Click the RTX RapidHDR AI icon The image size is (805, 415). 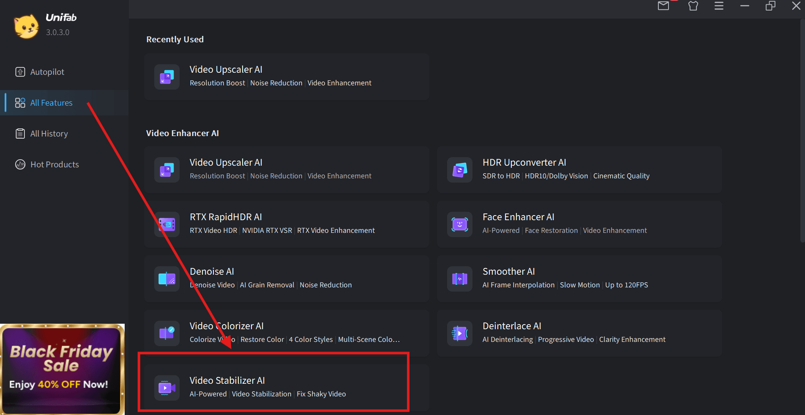pos(167,224)
